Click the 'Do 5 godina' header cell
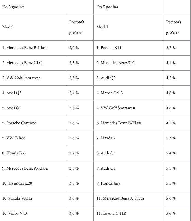Viewport: 191px width, 221px height. [x=107, y=7]
